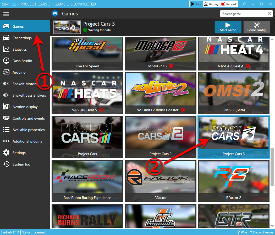Click red info icon beside MotoGP 18

pyautogui.click(x=171, y=66)
